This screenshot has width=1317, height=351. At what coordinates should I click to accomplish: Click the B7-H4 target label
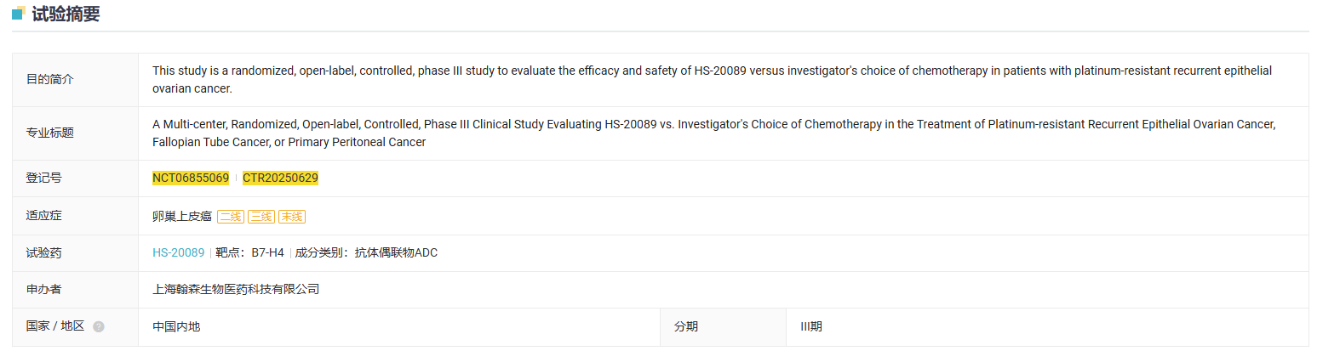[x=267, y=252]
